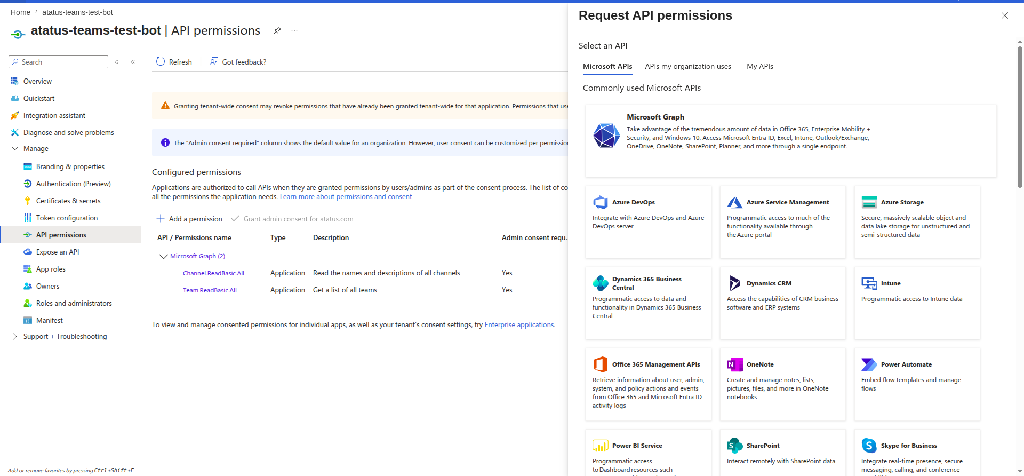The width and height of the screenshot is (1024, 476).
Task: Collapse the sidebar menu with double chevron
Action: (133, 62)
